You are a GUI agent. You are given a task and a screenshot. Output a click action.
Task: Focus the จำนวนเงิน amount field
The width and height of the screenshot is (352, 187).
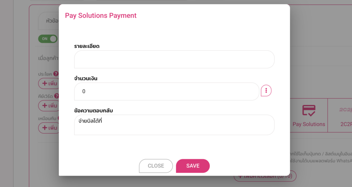[167, 92]
